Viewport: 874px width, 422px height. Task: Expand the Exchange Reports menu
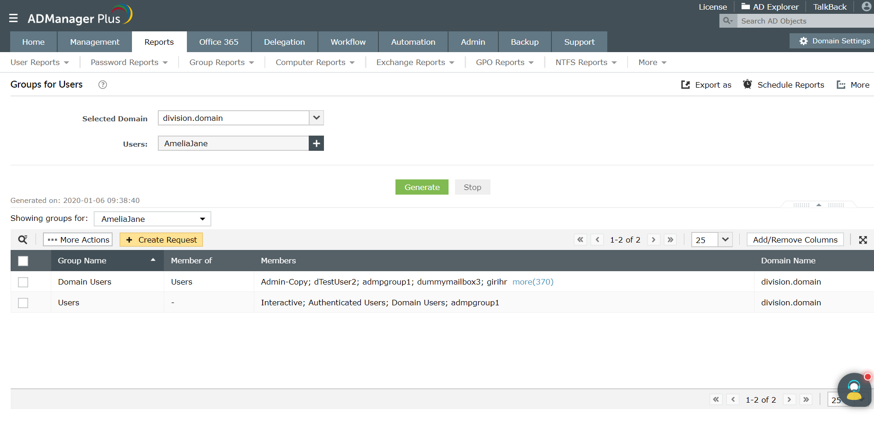[x=414, y=62]
